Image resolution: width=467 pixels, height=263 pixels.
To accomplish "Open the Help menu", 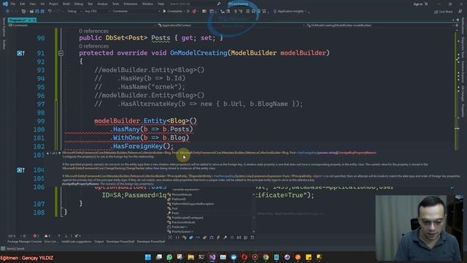I will (x=161, y=4).
